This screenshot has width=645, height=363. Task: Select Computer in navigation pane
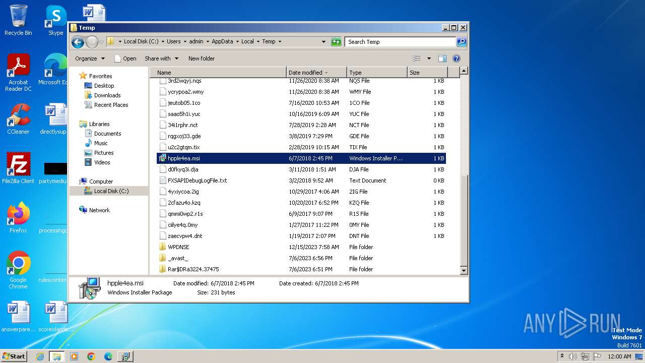[x=101, y=181]
